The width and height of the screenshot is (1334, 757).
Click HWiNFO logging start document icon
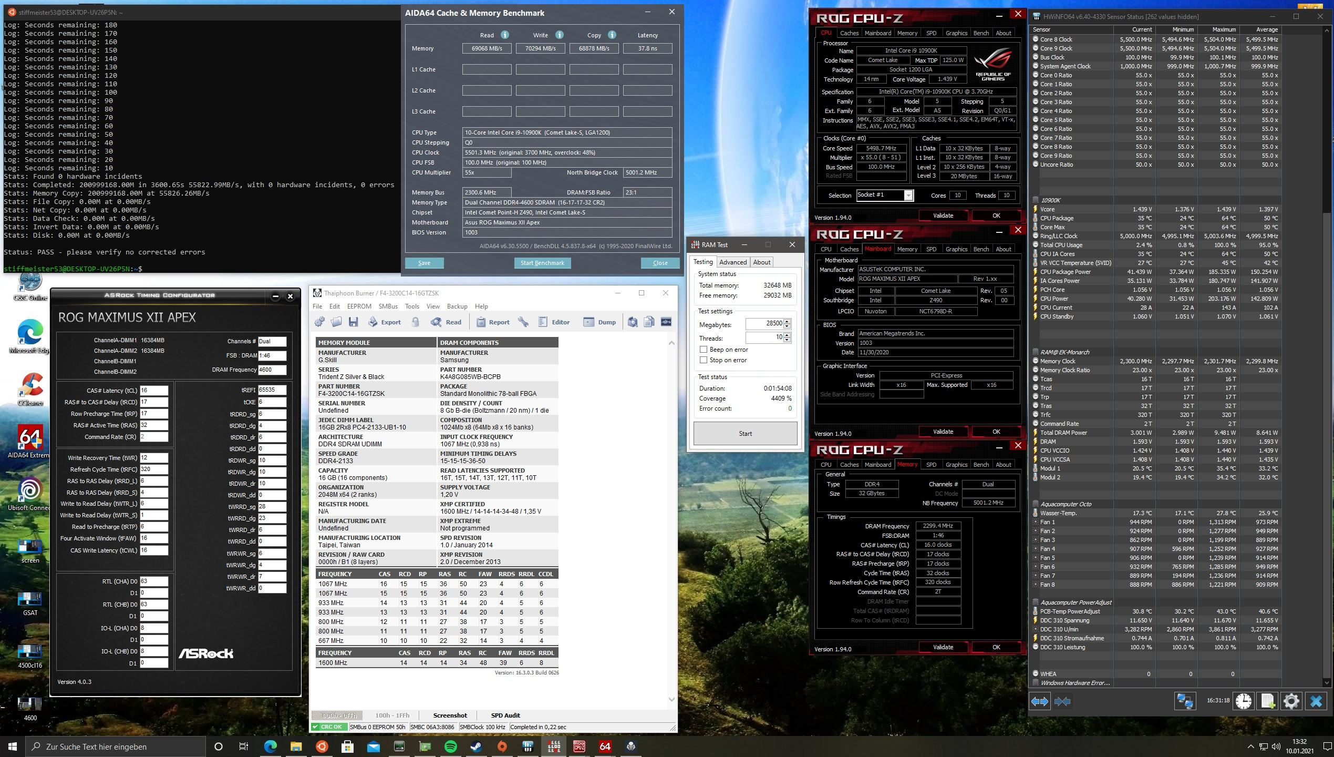[1267, 701]
